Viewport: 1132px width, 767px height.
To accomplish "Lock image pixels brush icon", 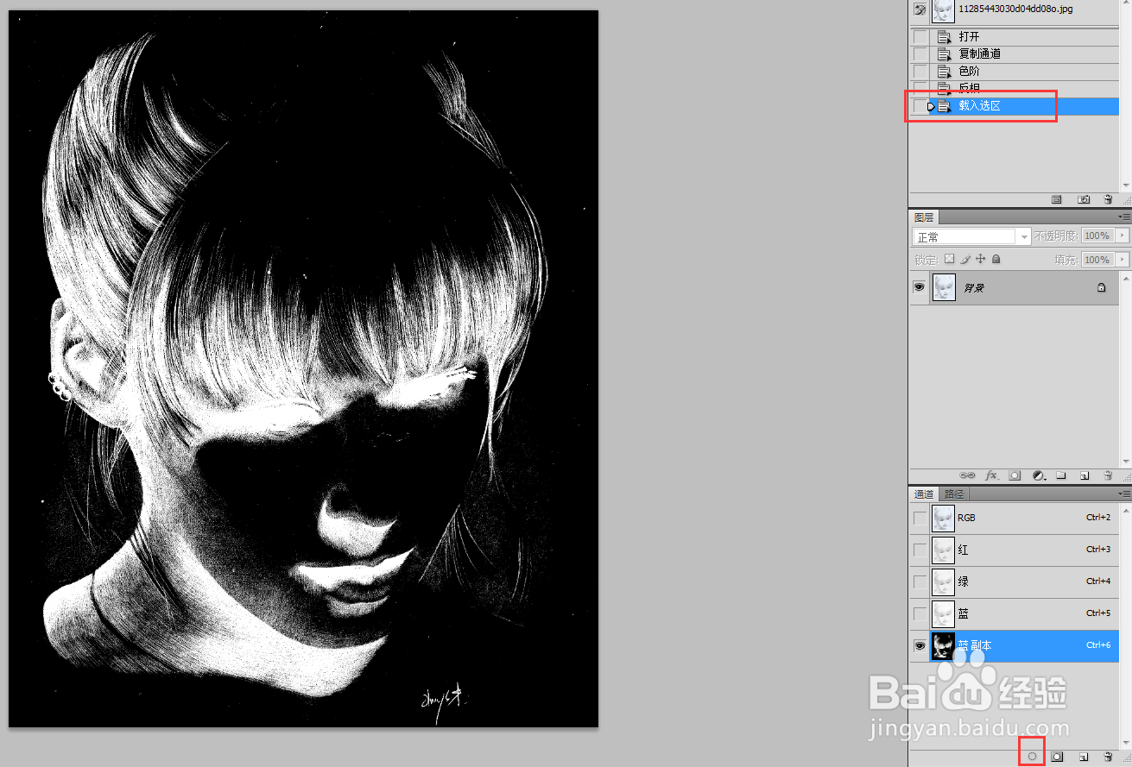I will coord(965,259).
